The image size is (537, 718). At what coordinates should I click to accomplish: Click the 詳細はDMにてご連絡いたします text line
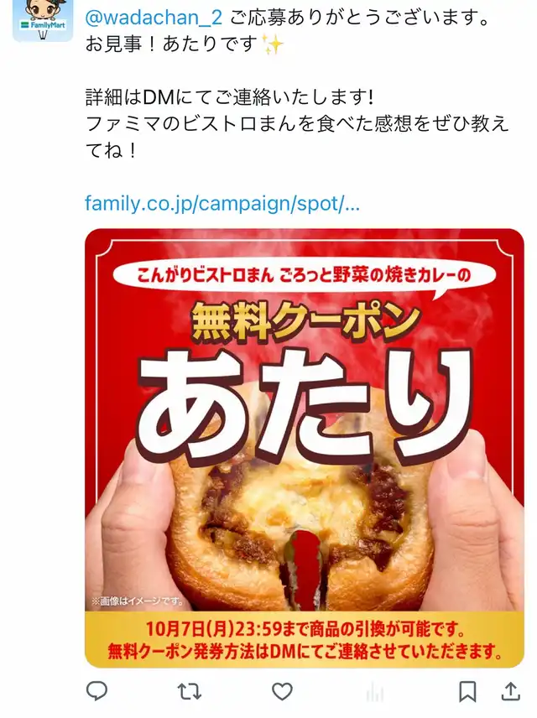pyautogui.click(x=230, y=97)
